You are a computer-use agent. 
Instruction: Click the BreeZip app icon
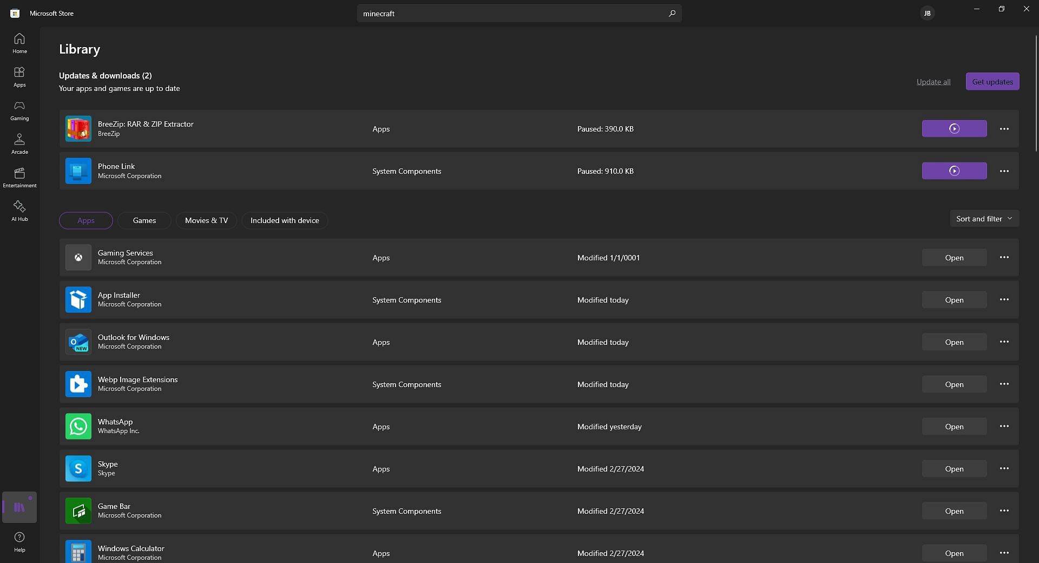pyautogui.click(x=78, y=129)
